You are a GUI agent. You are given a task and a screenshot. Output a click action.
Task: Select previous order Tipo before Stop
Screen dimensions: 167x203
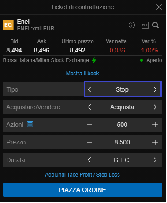90,90
